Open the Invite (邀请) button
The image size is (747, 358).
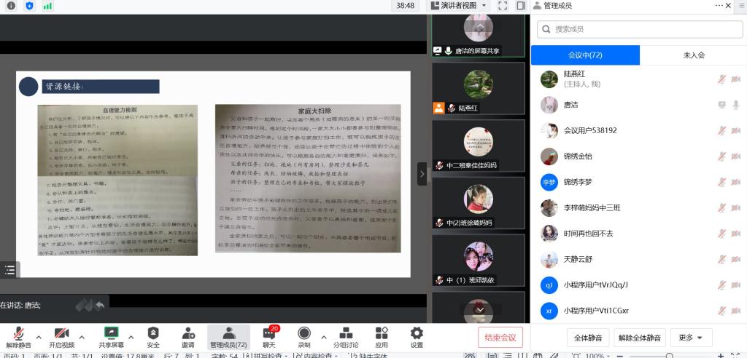(188, 337)
